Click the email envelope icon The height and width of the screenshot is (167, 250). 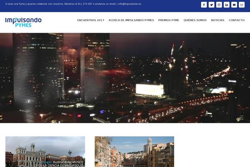pyautogui.click(x=242, y=5)
